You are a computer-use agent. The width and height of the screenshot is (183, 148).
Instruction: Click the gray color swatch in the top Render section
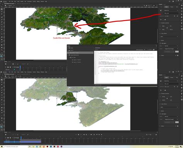pos(177,52)
